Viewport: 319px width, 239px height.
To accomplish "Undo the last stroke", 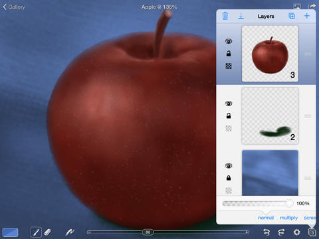I will click(x=266, y=232).
